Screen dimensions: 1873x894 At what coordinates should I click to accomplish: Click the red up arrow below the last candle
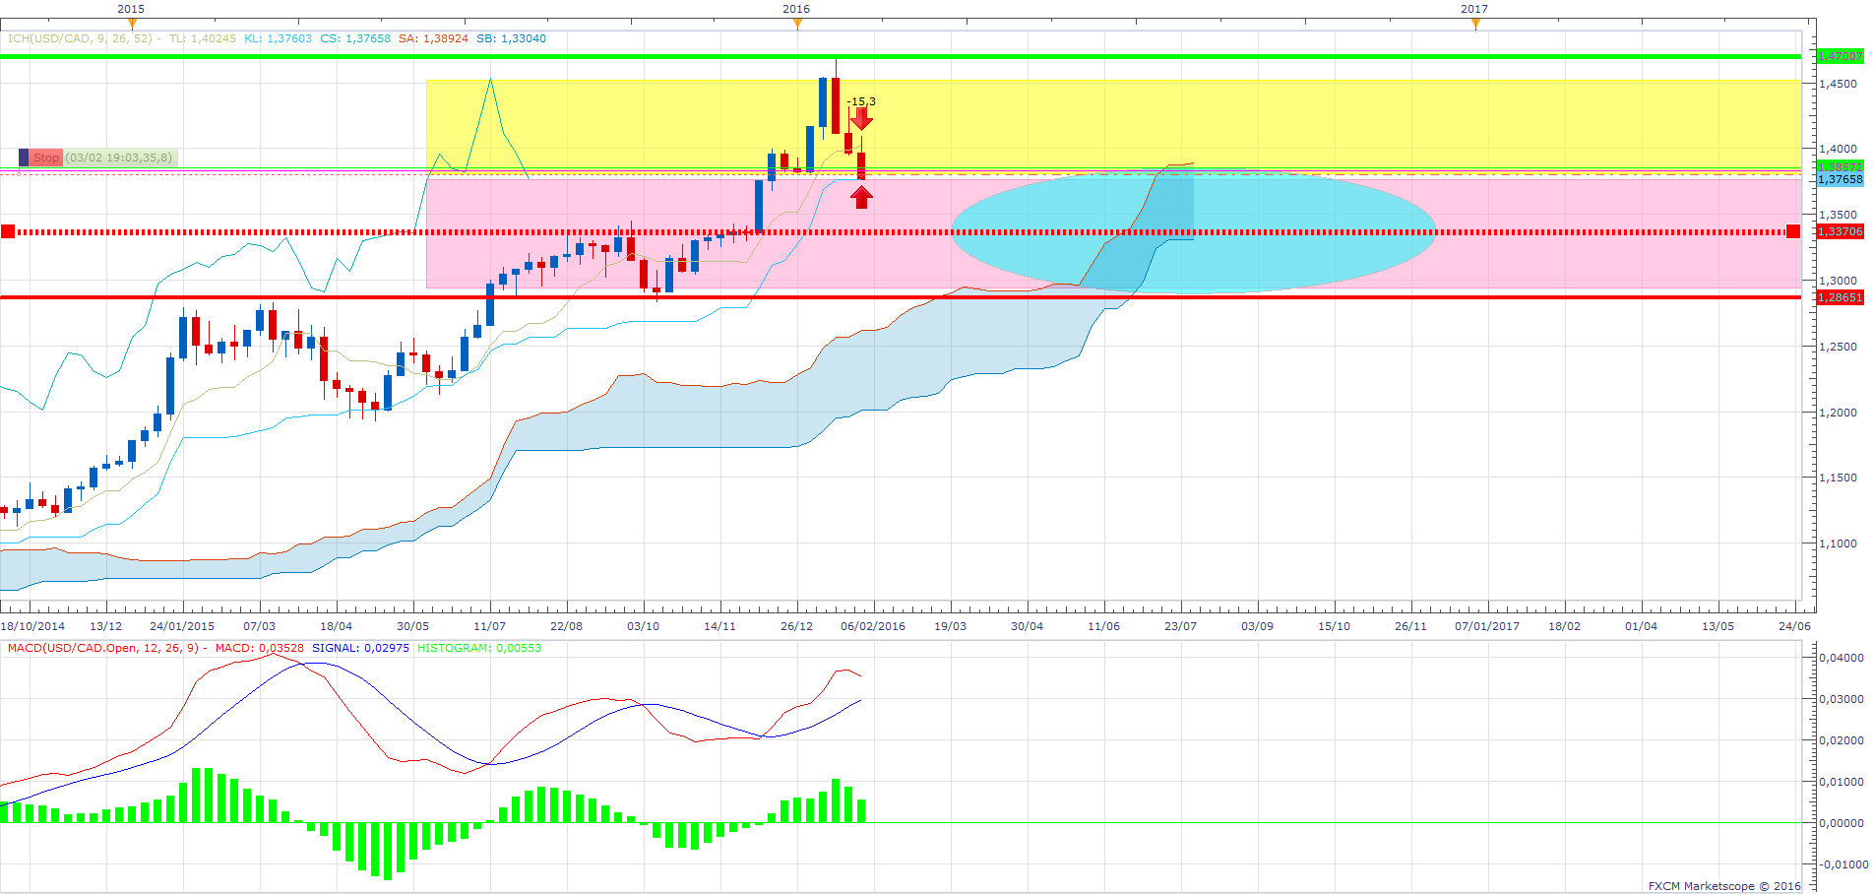point(861,198)
